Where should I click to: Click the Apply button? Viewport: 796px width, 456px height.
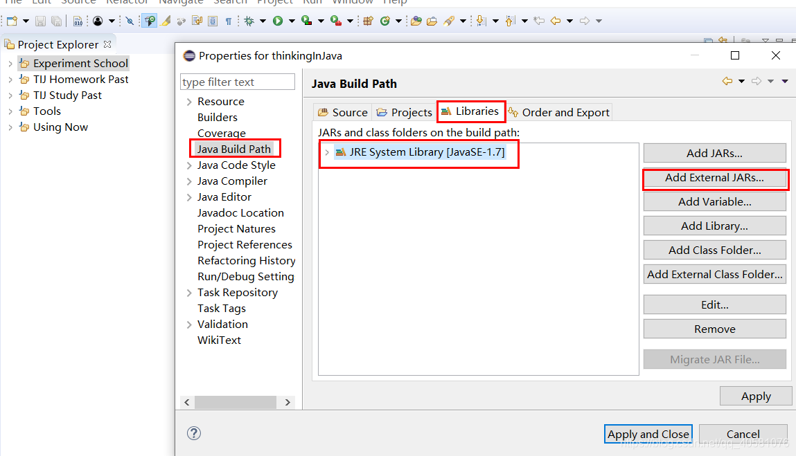tap(755, 396)
